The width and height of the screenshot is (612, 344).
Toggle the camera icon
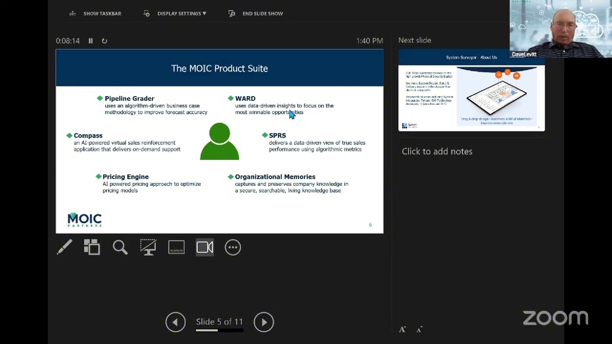point(205,247)
